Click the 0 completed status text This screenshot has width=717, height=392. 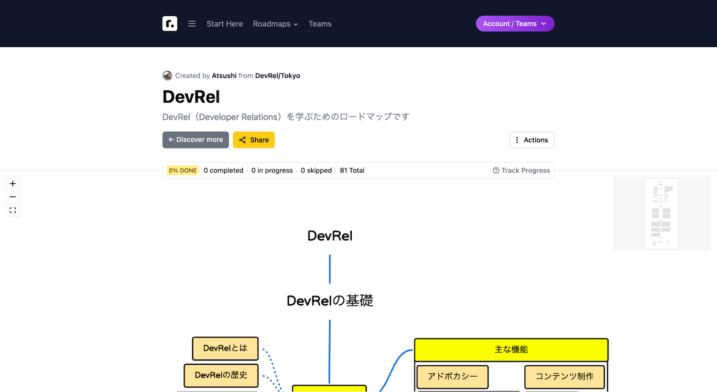(223, 170)
